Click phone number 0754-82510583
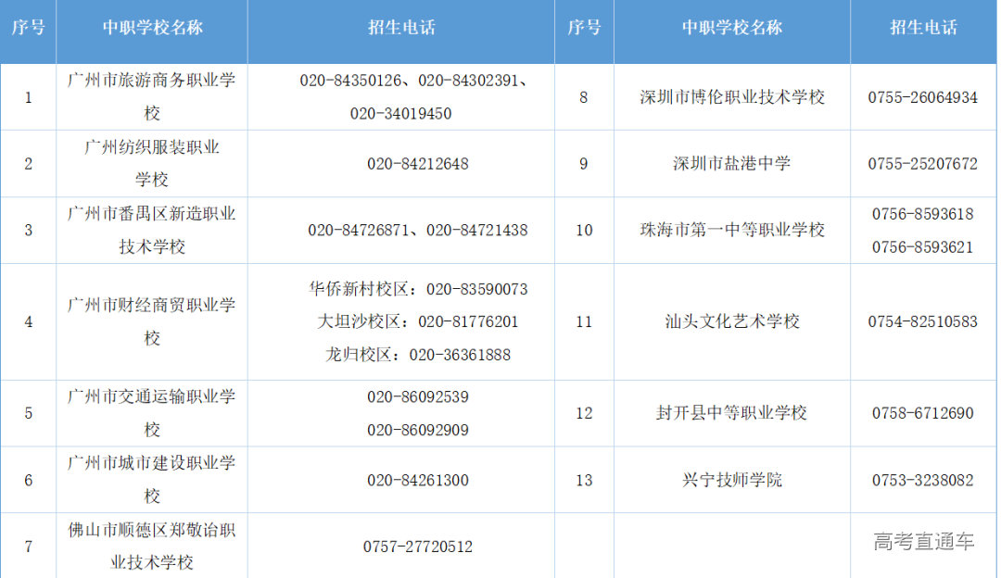This screenshot has width=1001, height=578. [922, 321]
